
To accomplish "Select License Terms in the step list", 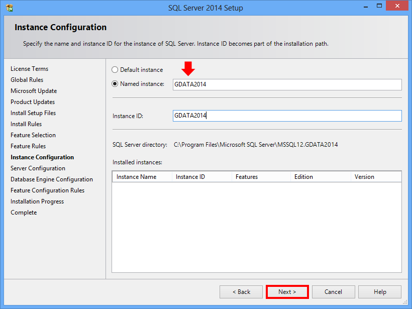I will click(x=30, y=69).
